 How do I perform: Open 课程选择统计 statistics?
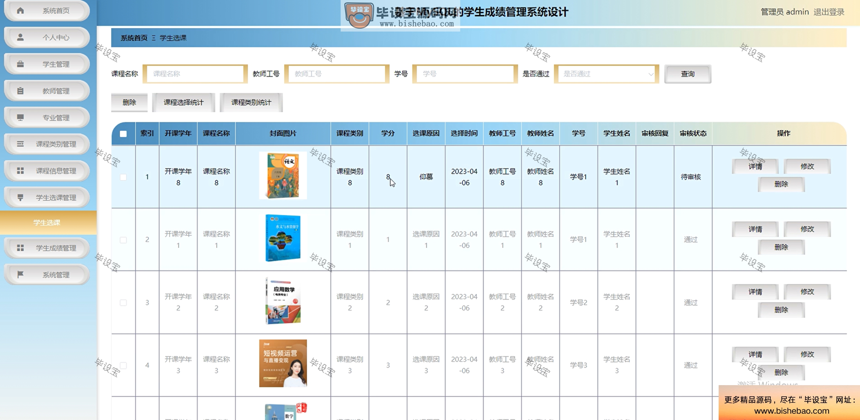(183, 102)
